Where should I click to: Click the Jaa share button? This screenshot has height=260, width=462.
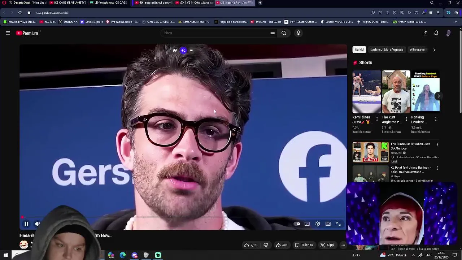click(x=282, y=245)
